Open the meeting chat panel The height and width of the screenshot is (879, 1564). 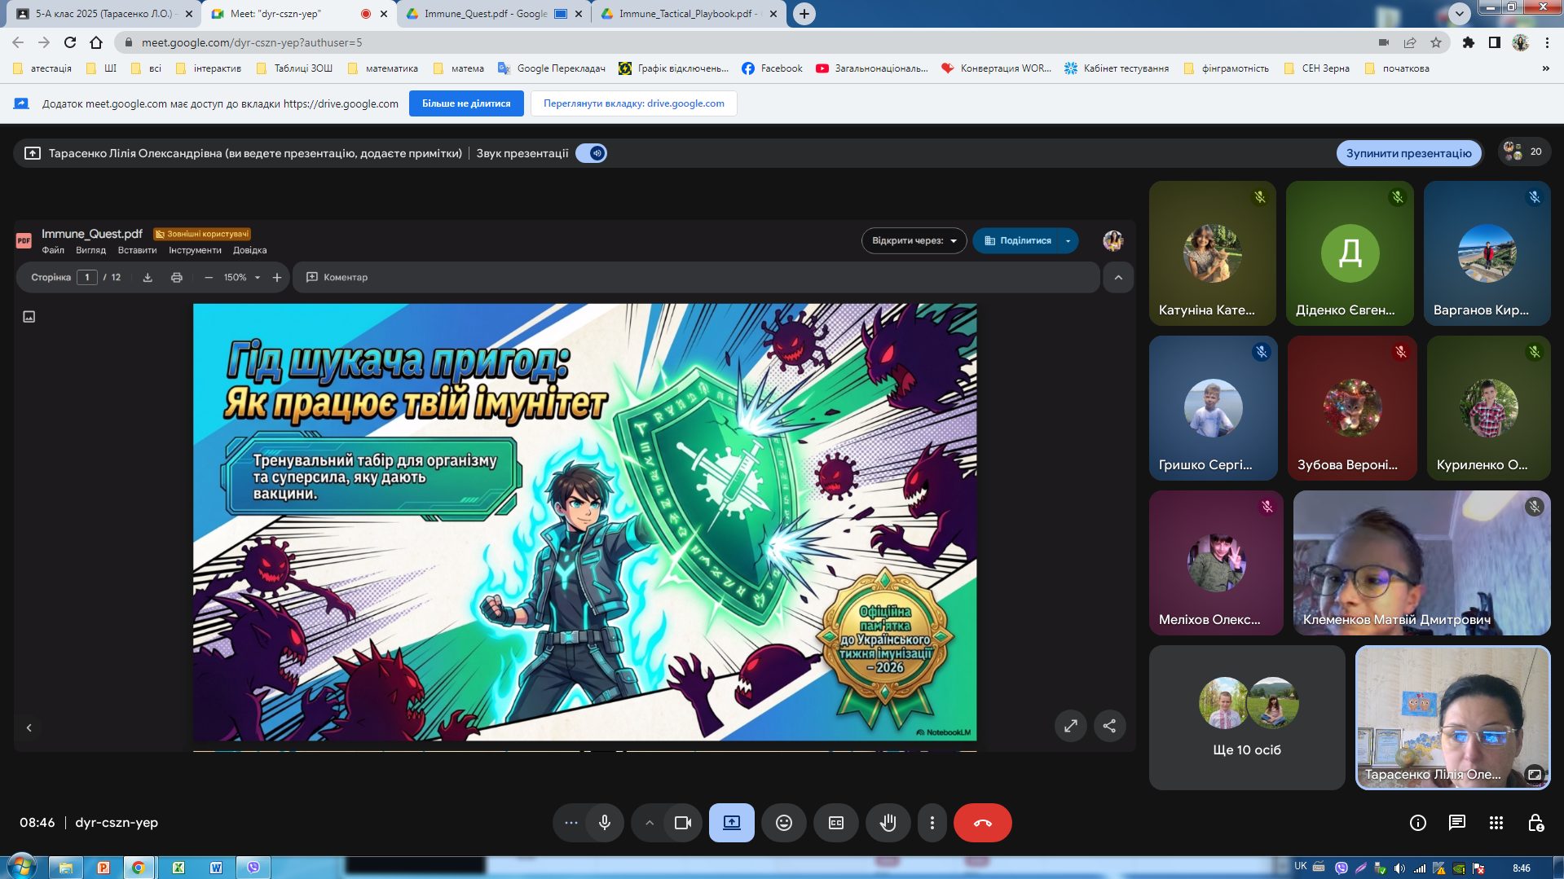1456,823
